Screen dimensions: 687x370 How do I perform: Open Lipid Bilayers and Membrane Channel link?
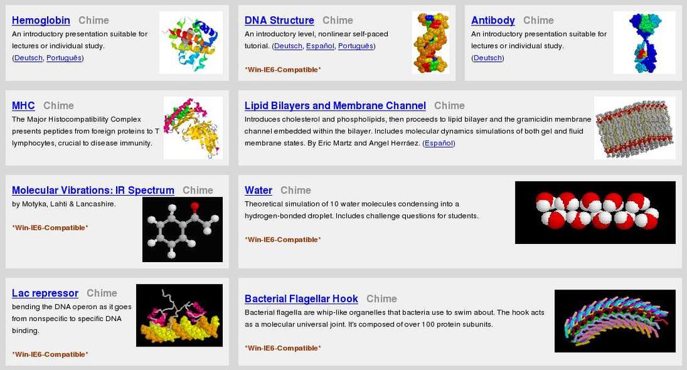(335, 105)
